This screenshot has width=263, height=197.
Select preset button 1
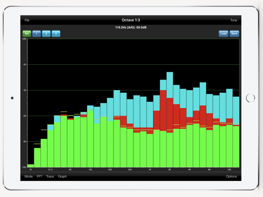coord(36,34)
